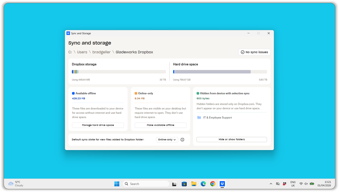Image resolution: width=339 pixels, height=192 pixels.
Task: Click Make available offline button
Action: click(160, 125)
